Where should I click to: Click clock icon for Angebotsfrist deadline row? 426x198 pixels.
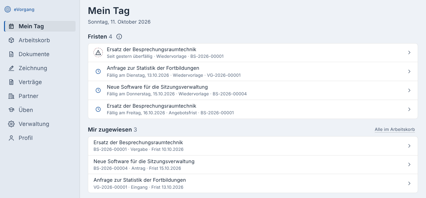[x=98, y=109]
